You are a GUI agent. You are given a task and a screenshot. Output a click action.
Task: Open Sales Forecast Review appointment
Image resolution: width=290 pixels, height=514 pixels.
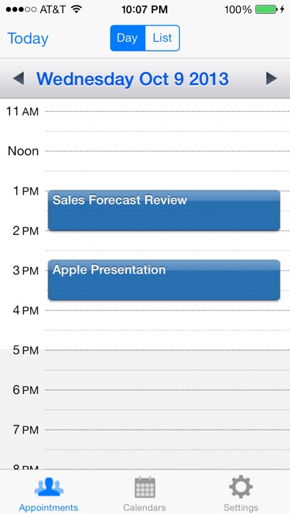[x=164, y=210]
